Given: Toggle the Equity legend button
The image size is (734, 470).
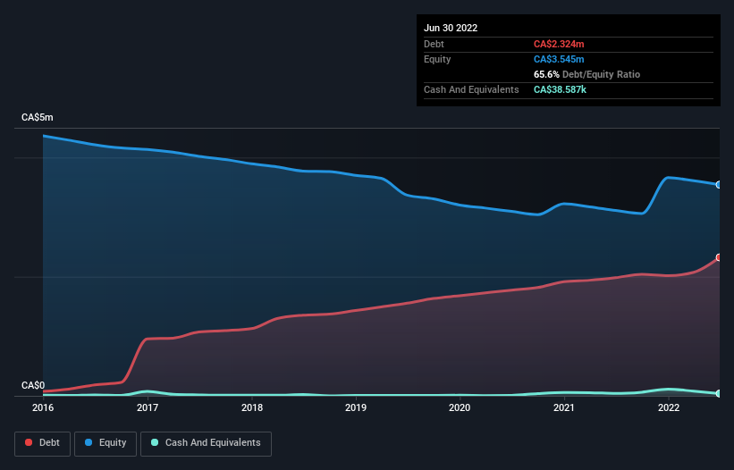Looking at the screenshot, I should pyautogui.click(x=105, y=443).
